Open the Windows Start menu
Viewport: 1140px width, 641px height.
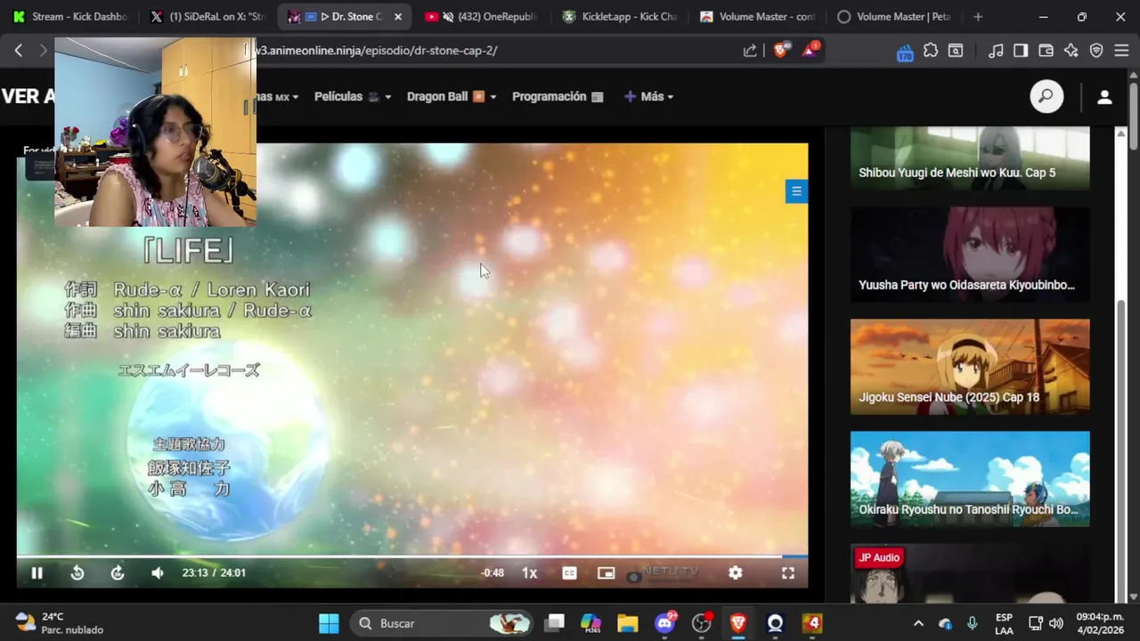[329, 623]
